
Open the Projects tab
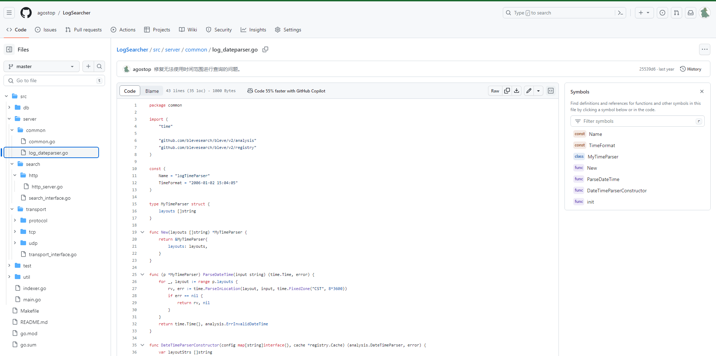[x=157, y=30]
